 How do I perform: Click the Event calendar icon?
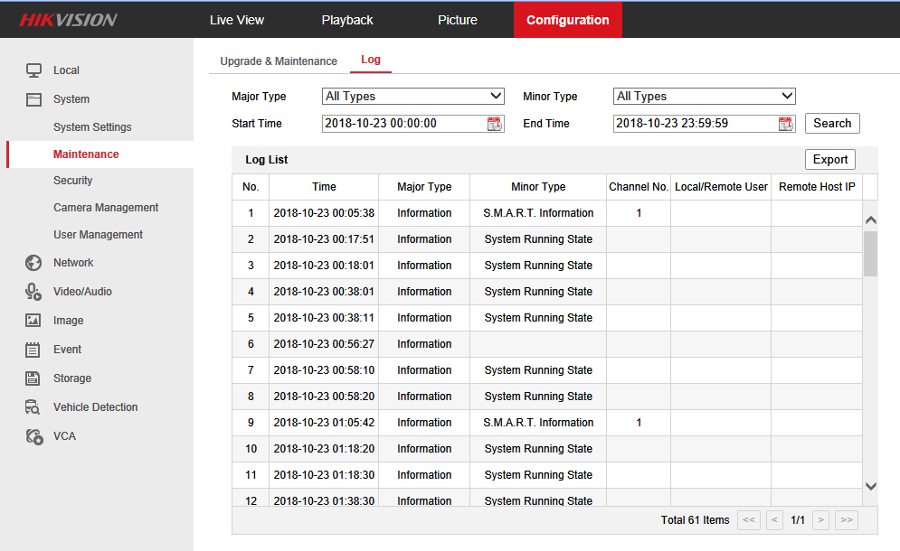pos(33,350)
